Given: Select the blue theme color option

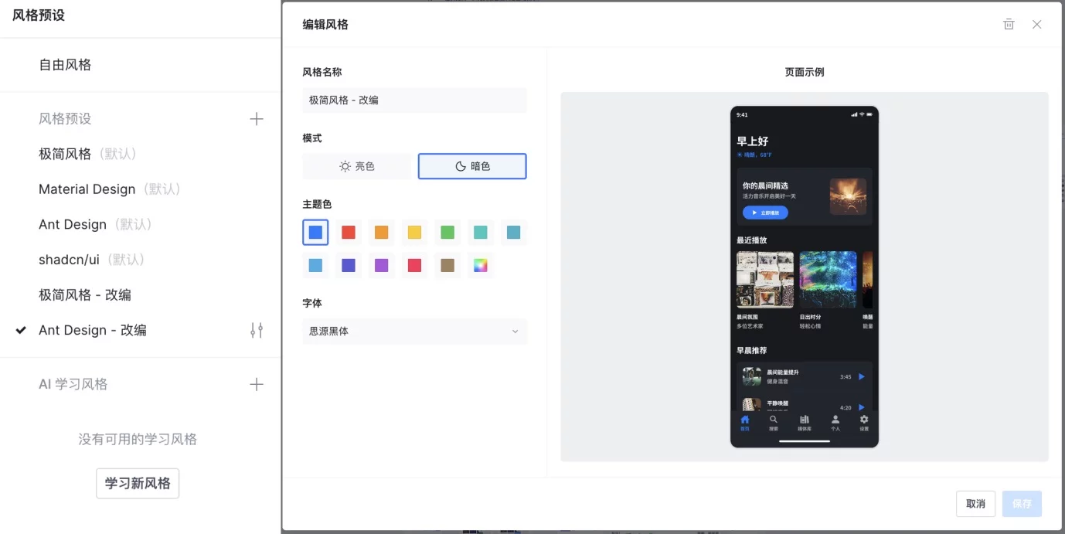Looking at the screenshot, I should tap(315, 232).
